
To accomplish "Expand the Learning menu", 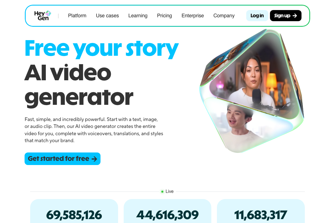I will click(138, 16).
